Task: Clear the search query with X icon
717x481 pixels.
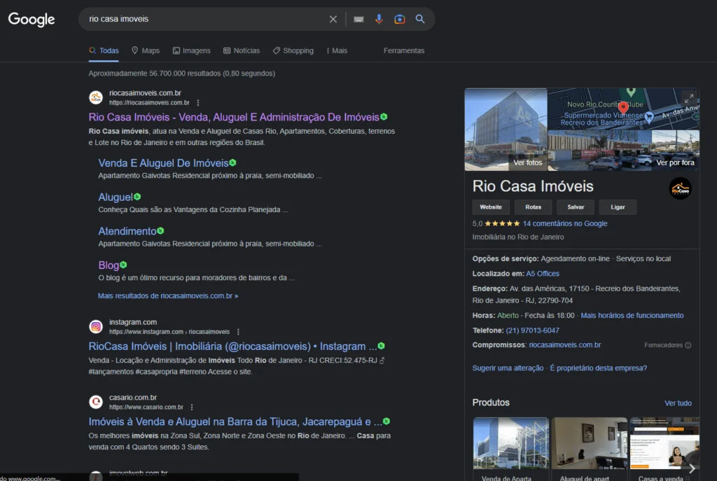Action: 333,19
